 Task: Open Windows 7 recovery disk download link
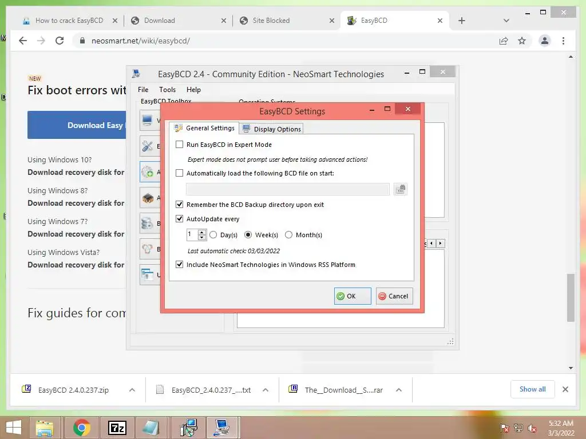click(76, 234)
